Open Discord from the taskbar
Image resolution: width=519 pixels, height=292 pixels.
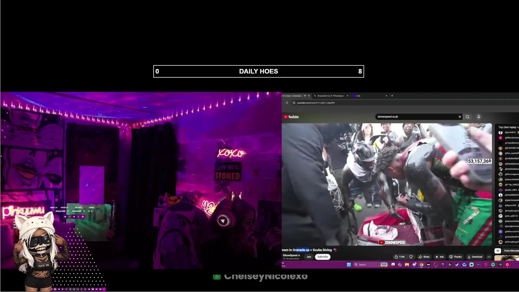click(x=414, y=265)
